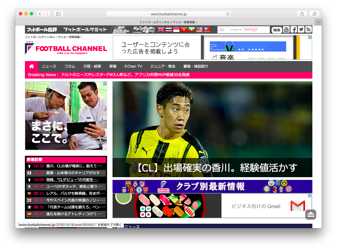Show all tabs overview button
Screen dimensions: 337x250
click(314, 14)
